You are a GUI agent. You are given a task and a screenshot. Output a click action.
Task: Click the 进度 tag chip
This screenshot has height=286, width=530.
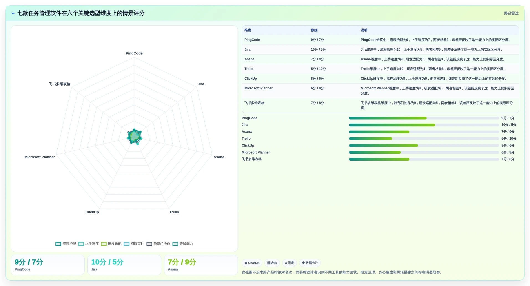[x=289, y=263]
